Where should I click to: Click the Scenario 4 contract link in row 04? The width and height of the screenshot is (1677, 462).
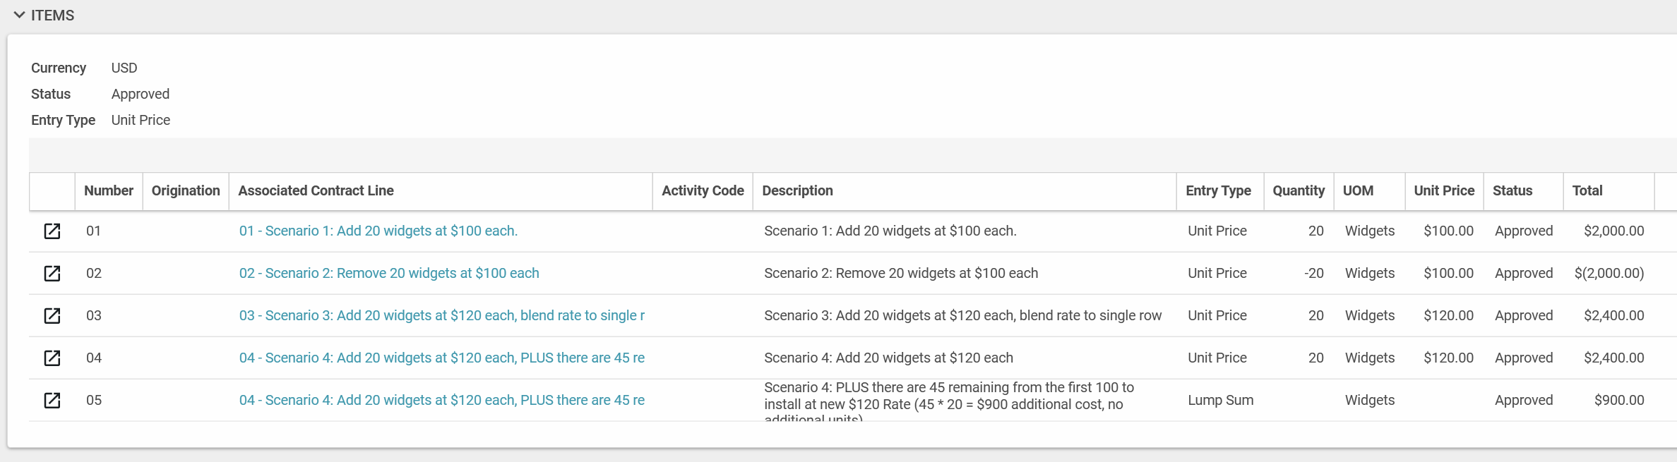coord(441,358)
